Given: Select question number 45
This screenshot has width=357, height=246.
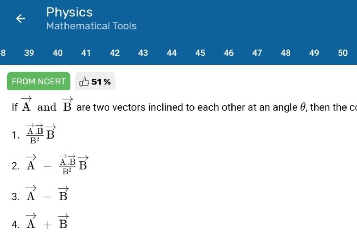Looking at the screenshot, I should (200, 53).
